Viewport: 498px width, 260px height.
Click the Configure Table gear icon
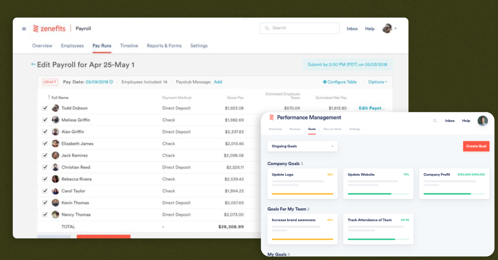point(325,82)
